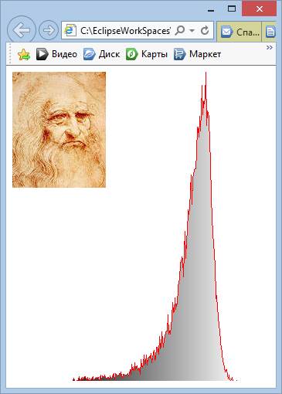Expand favorites bar overflow chevron

(x=270, y=48)
